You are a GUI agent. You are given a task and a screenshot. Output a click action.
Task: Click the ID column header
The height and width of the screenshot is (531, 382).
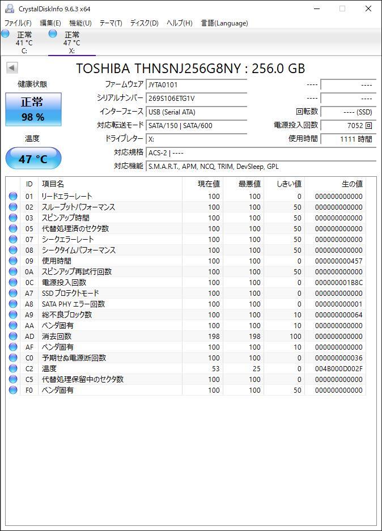[29, 184]
